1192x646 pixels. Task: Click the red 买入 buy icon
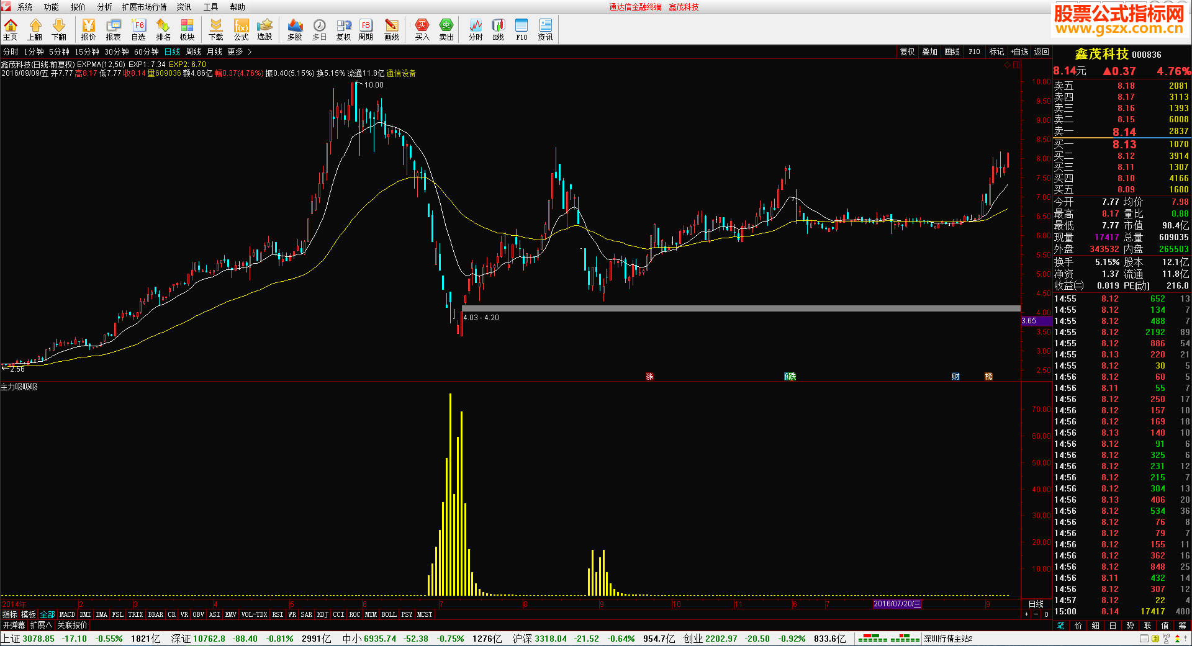pyautogui.click(x=422, y=29)
